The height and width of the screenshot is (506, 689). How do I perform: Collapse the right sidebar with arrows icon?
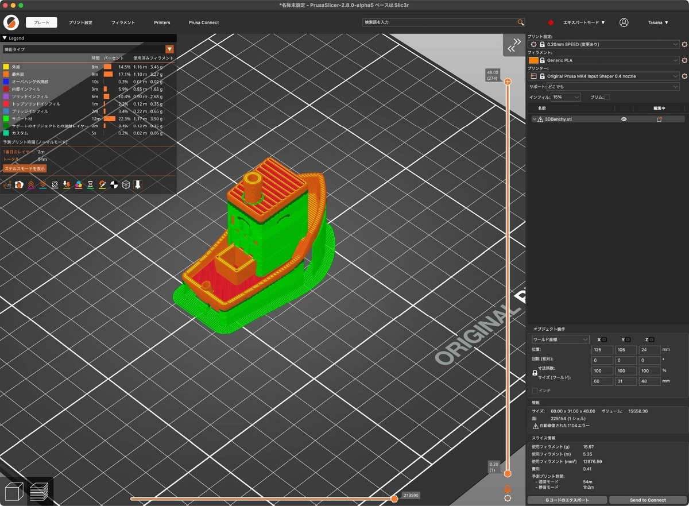pos(514,45)
